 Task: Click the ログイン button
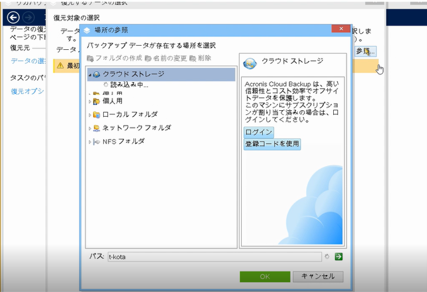pos(259,133)
